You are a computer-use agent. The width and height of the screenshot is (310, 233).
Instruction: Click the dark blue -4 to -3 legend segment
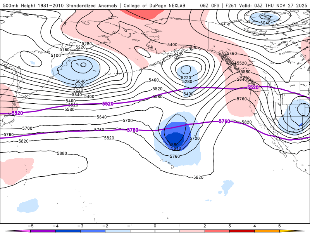tap(68, 231)
